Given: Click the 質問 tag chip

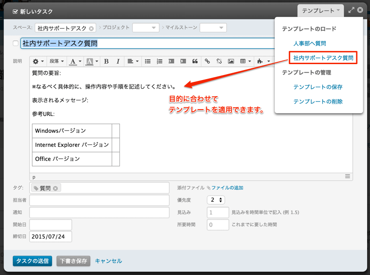Looking at the screenshot, I should pos(46,188).
